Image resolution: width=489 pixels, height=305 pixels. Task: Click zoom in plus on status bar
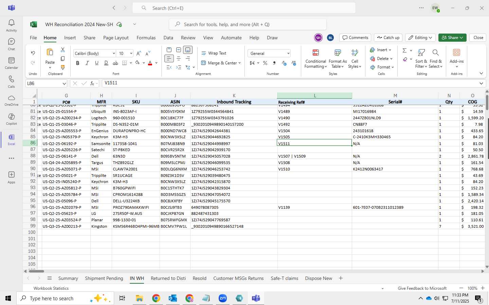(x=483, y=288)
